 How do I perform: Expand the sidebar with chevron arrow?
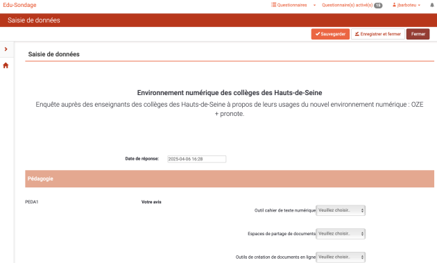[x=6, y=49]
